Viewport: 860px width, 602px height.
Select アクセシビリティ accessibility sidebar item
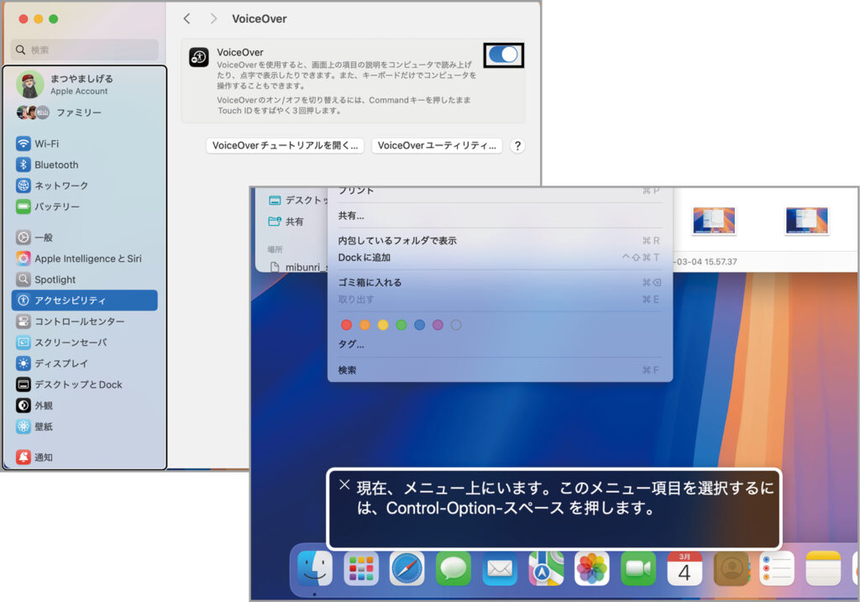point(85,301)
